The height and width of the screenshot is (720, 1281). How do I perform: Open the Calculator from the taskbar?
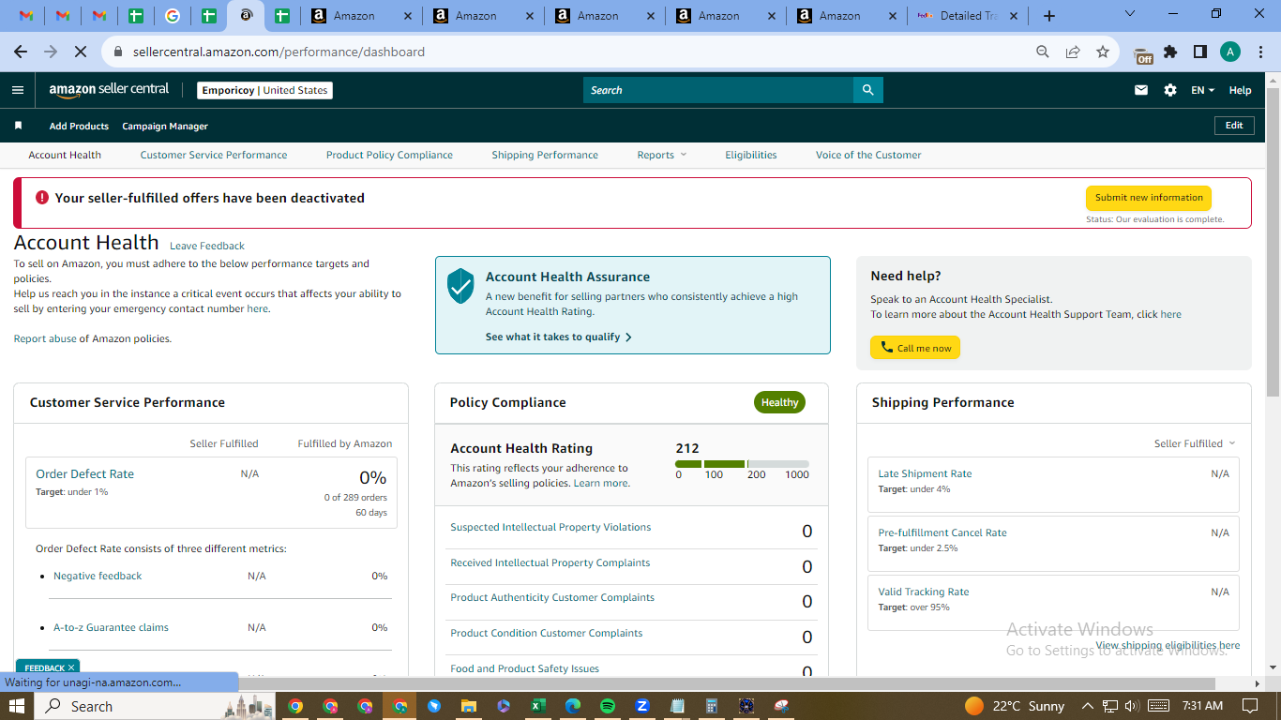(712, 706)
